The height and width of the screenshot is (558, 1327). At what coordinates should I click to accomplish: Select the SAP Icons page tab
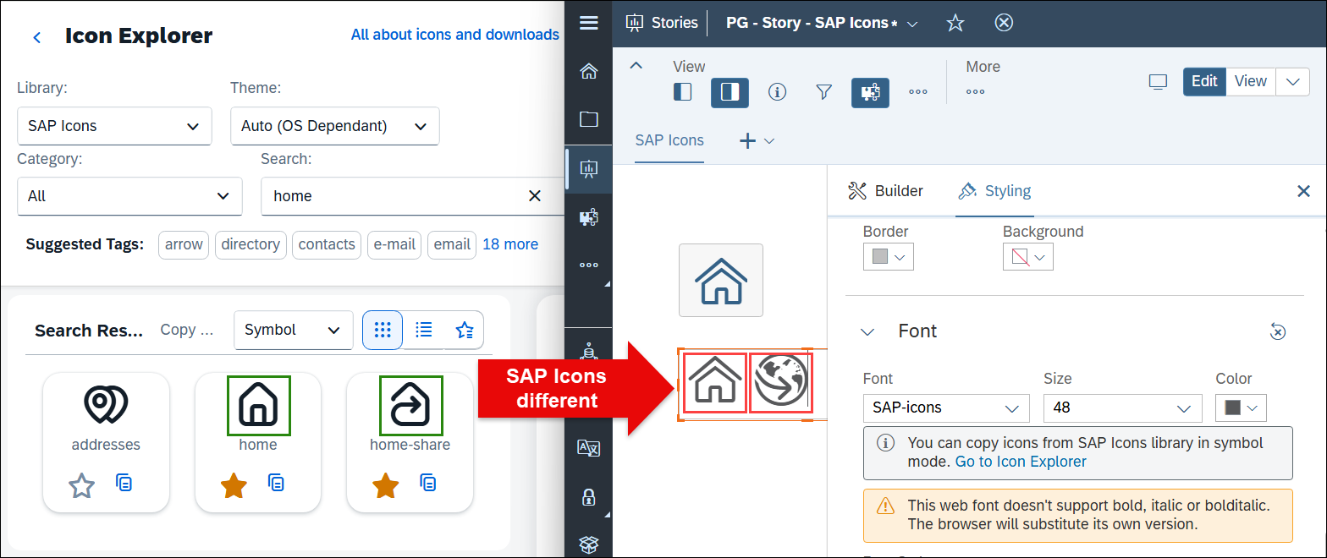coord(669,140)
